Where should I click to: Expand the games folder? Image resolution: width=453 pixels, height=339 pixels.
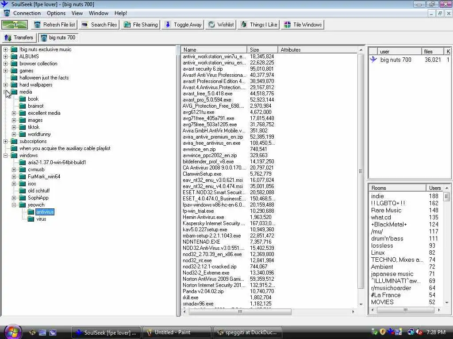[x=5, y=71]
